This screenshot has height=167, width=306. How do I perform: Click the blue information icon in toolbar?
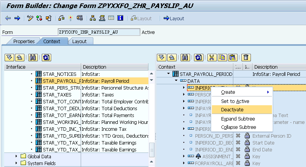tap(120, 18)
